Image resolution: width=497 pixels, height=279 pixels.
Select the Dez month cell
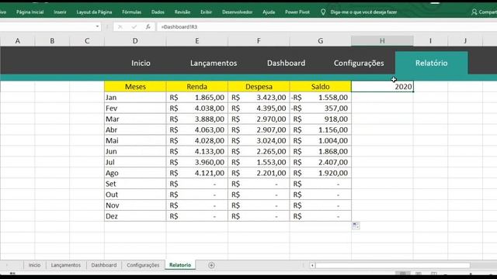[x=135, y=216]
